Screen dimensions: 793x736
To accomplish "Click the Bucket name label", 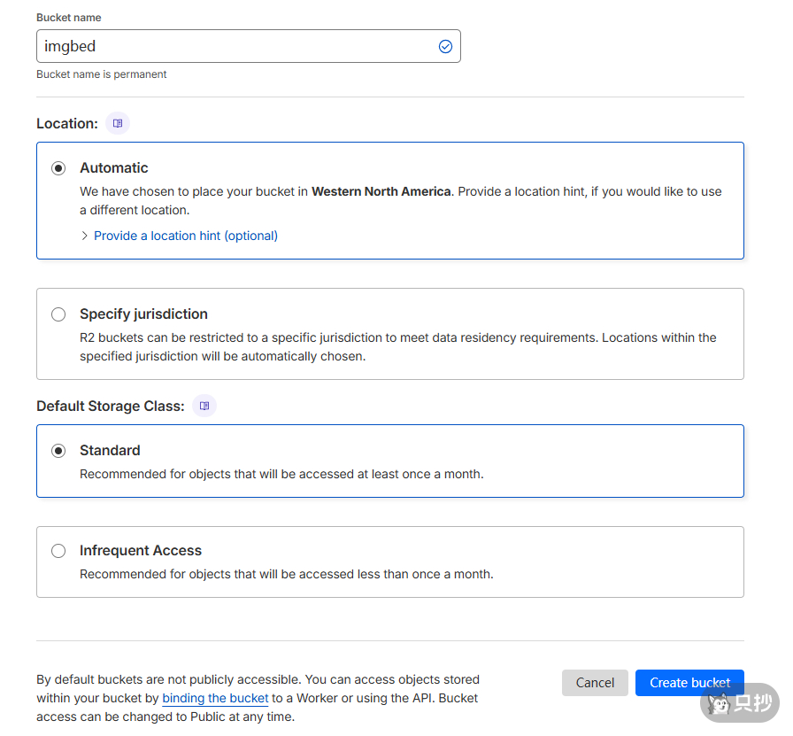I will (x=69, y=18).
